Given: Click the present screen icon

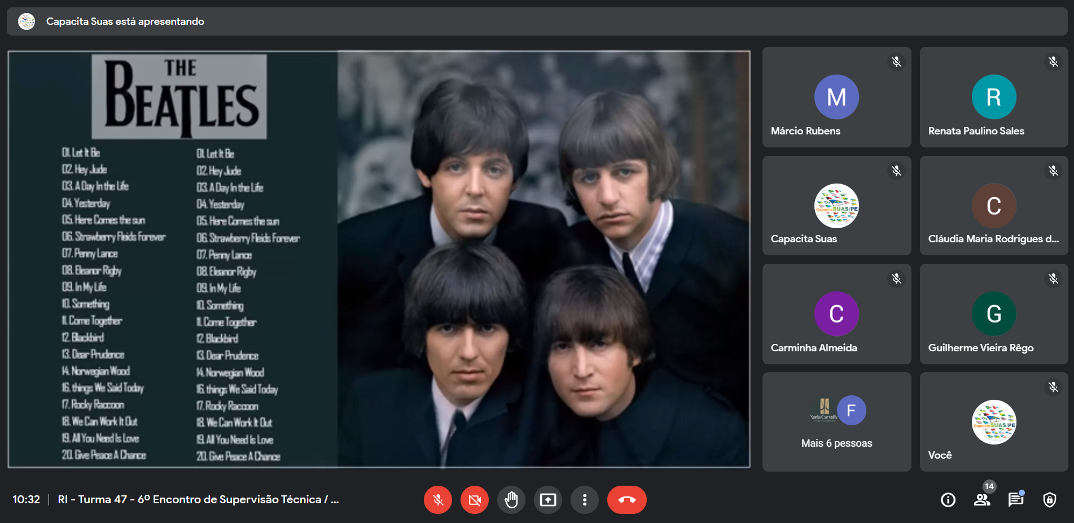Looking at the screenshot, I should click(548, 500).
